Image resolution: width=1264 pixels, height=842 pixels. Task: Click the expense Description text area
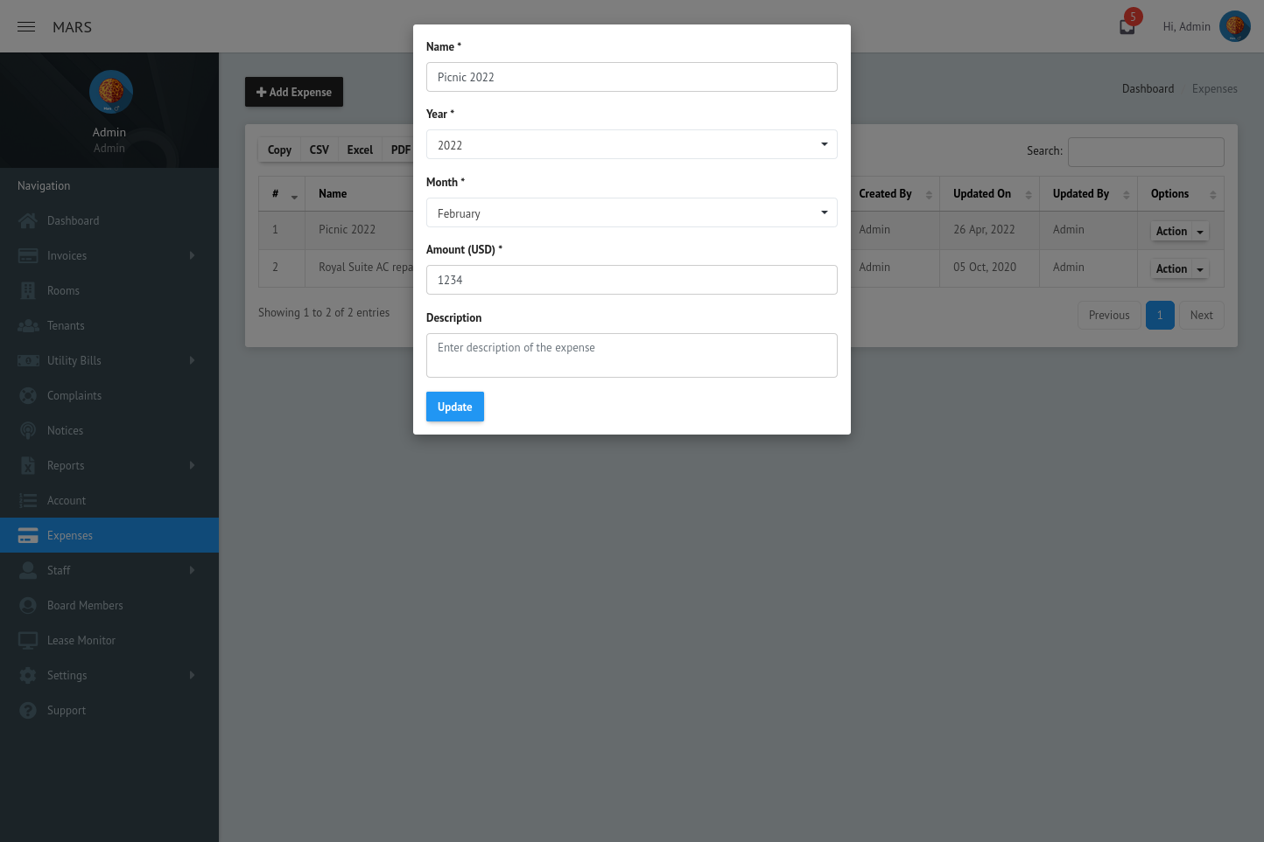[x=632, y=355]
